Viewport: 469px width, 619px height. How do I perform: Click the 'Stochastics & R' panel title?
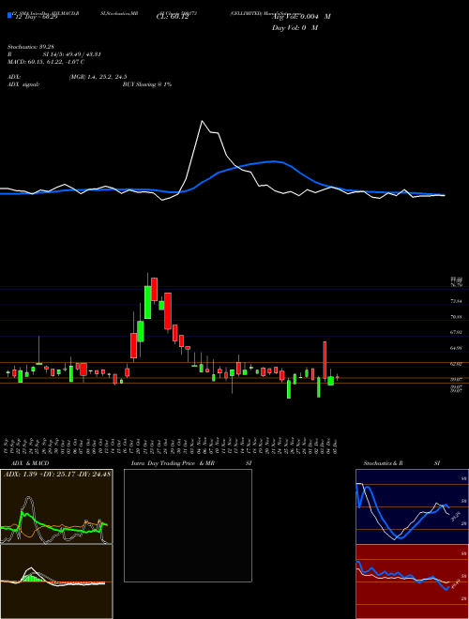pyautogui.click(x=384, y=463)
